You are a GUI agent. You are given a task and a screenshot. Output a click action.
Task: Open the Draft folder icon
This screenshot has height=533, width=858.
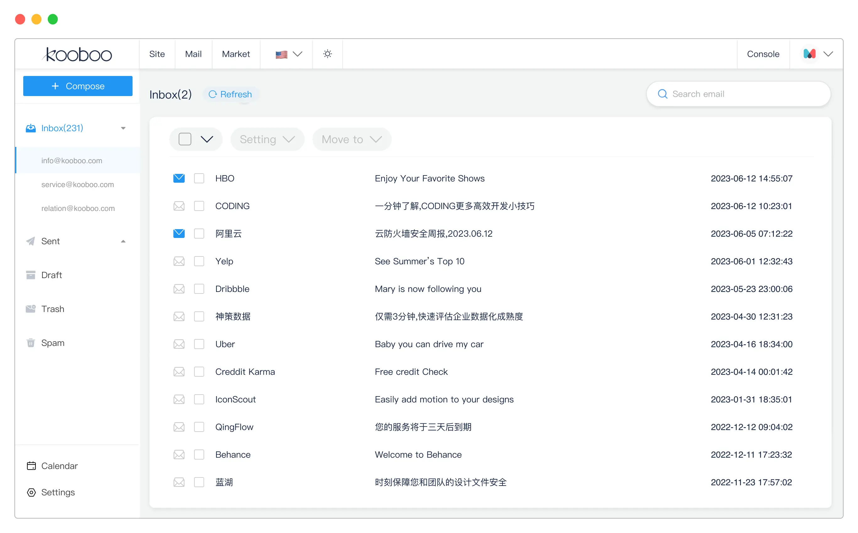(x=31, y=275)
